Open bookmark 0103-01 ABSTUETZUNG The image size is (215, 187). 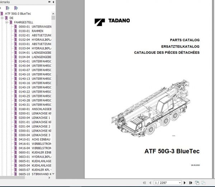(35, 44)
